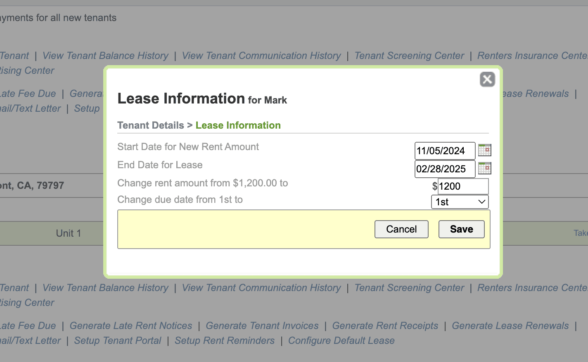Click the start date input field
This screenshot has width=588, height=362.
pyautogui.click(x=444, y=151)
